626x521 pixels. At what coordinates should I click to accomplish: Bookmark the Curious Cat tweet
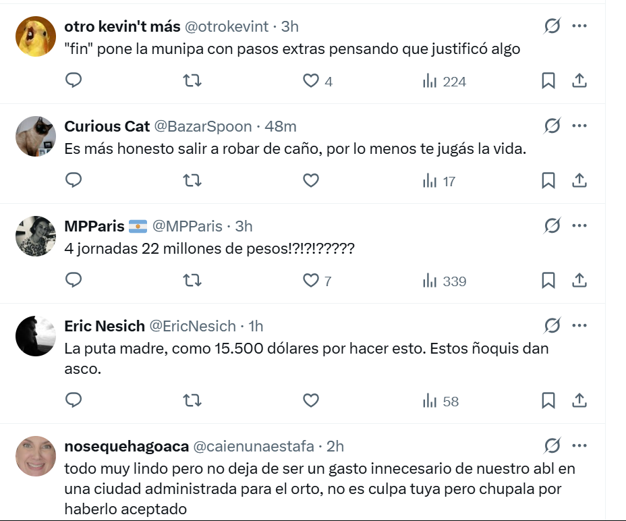point(548,180)
